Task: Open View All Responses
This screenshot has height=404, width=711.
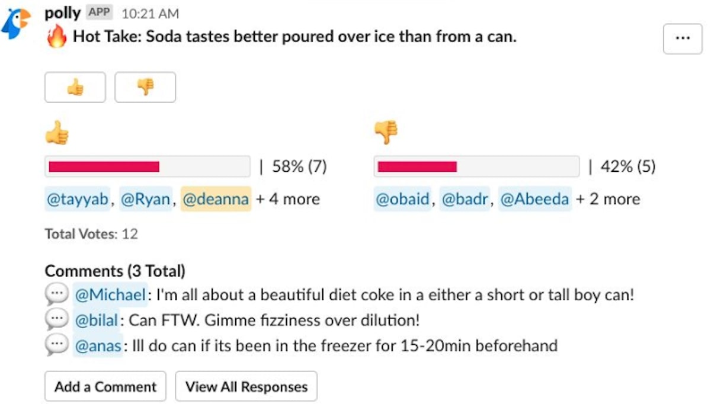Action: tap(246, 387)
